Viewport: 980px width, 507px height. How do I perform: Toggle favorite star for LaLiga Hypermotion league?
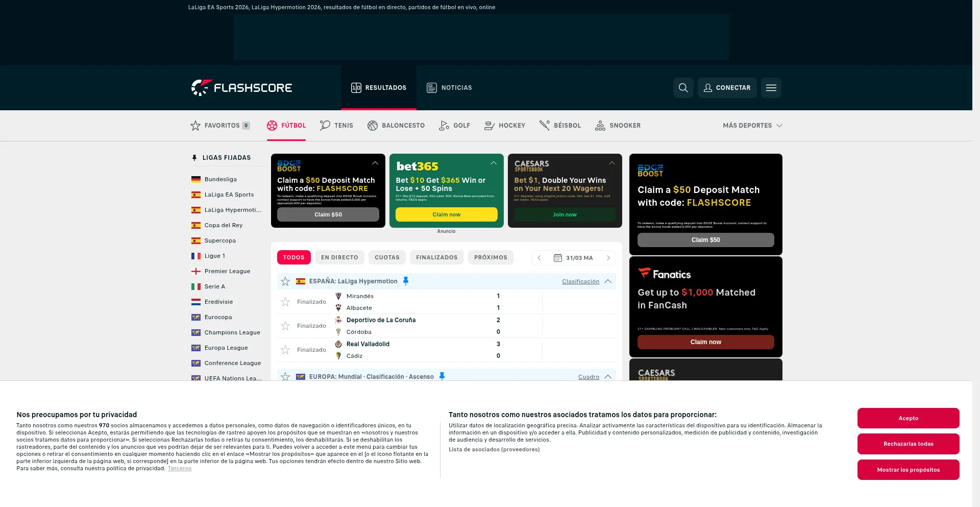click(285, 281)
